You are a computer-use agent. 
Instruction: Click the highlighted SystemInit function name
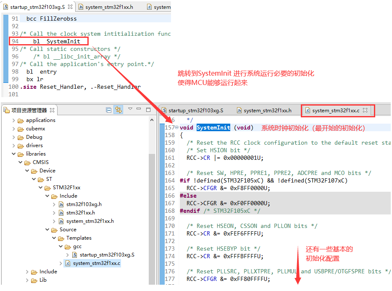coord(213,127)
